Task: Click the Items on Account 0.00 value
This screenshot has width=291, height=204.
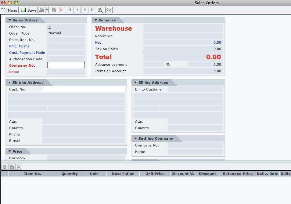Action: pyautogui.click(x=217, y=71)
